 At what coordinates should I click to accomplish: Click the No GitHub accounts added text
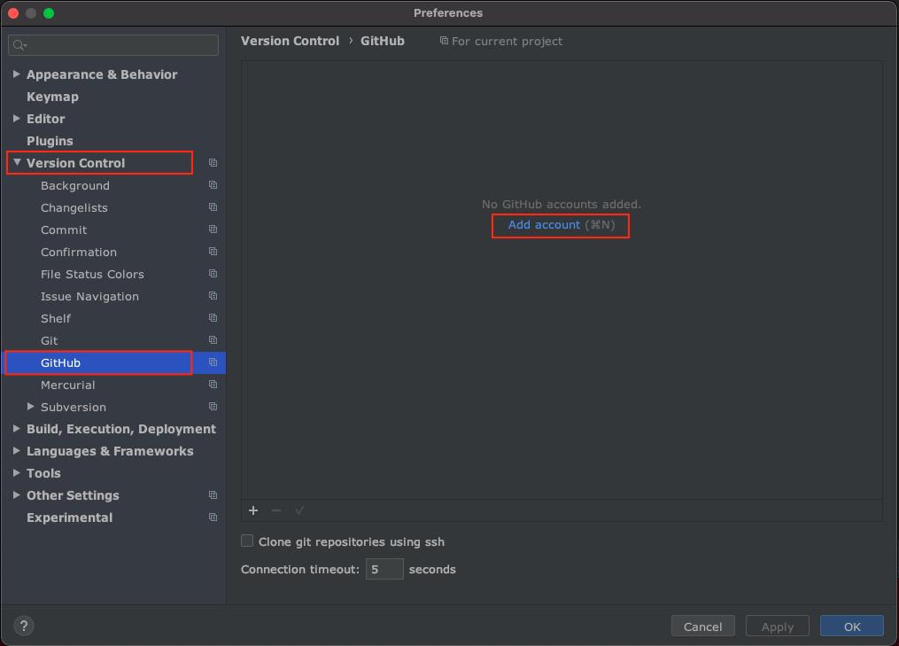(562, 204)
